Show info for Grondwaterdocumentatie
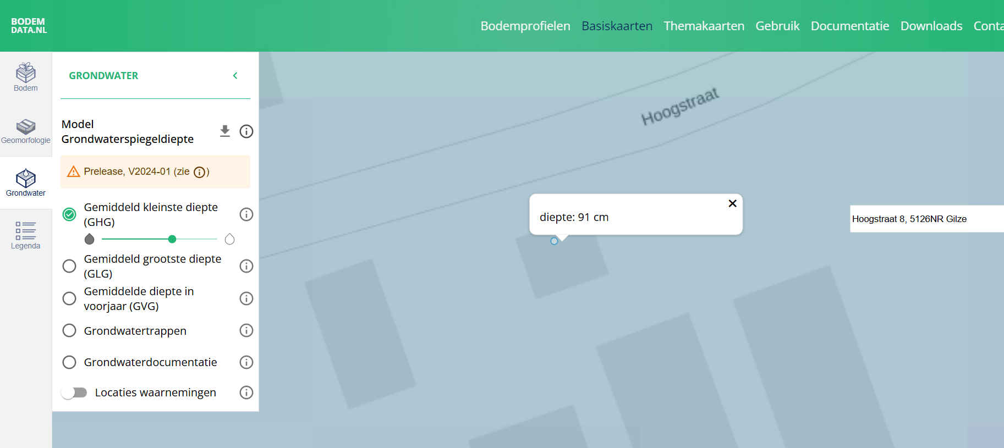 tap(246, 362)
